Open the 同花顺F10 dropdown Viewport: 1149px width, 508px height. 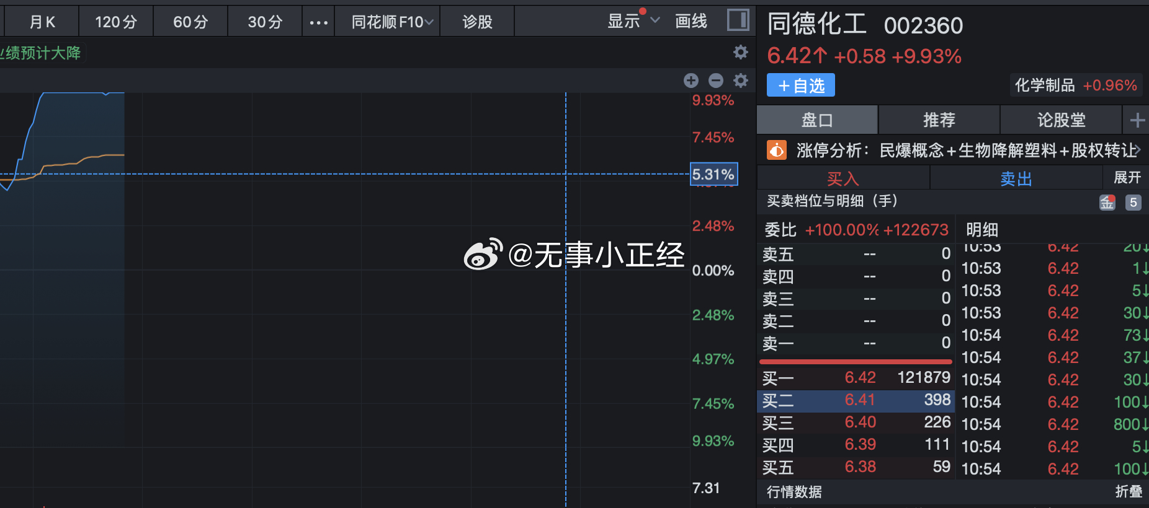[387, 22]
